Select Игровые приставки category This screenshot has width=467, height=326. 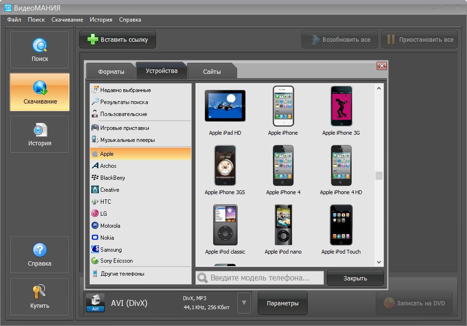coord(140,128)
